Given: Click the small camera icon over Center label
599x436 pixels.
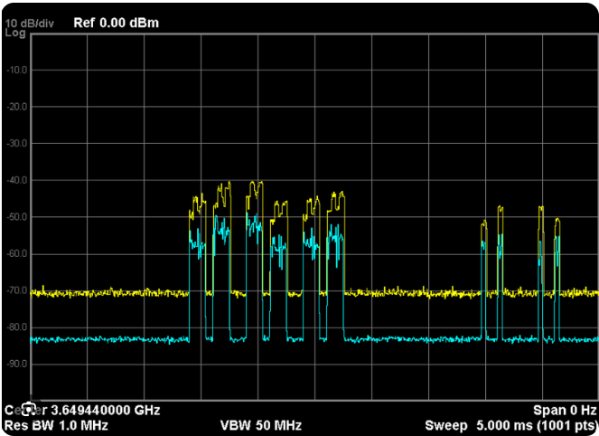Looking at the screenshot, I should pos(29,409).
